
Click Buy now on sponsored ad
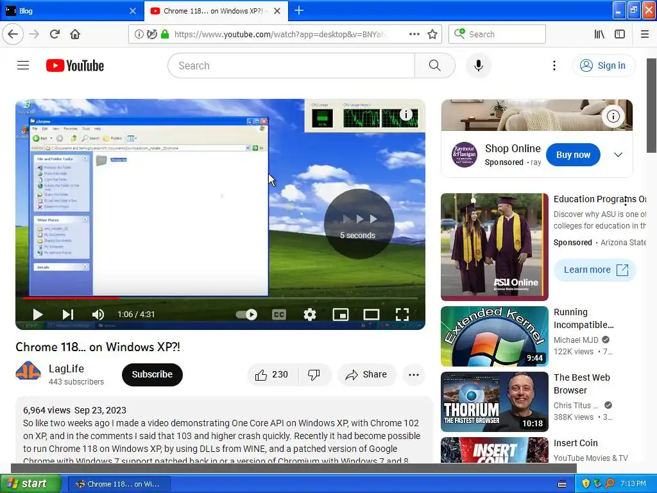(x=573, y=155)
